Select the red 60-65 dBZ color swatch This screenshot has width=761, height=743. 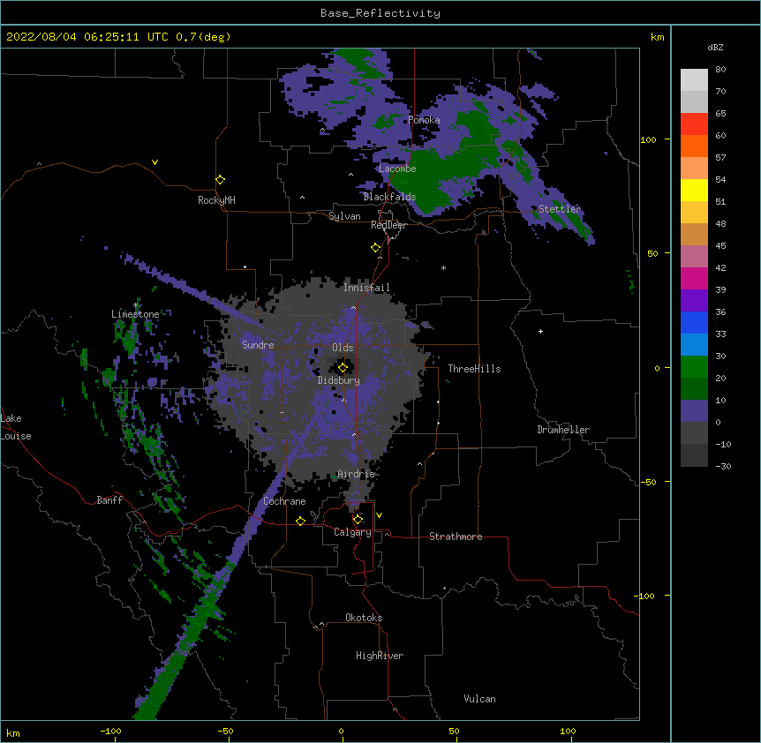coord(694,124)
